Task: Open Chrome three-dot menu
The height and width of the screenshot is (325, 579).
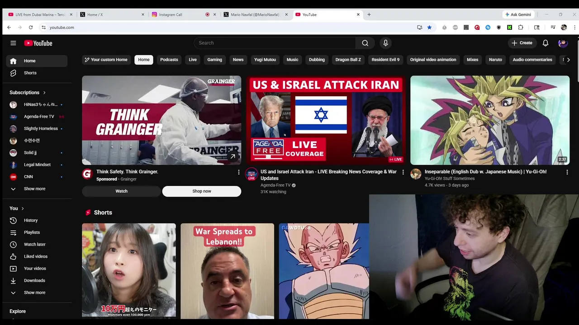Action: point(575,28)
